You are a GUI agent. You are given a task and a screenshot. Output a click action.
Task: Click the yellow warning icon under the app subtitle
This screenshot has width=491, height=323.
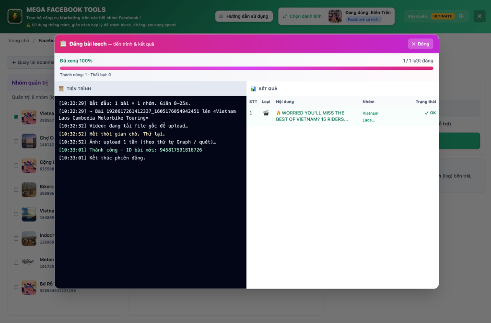pos(28,25)
